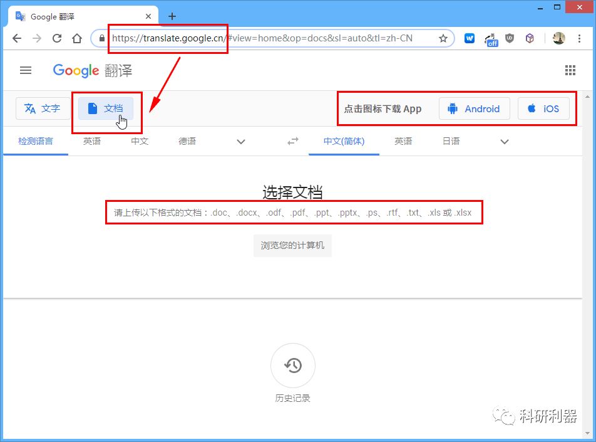The image size is (596, 442).
Task: Close the Google 翻译 tab
Action: click(x=148, y=16)
